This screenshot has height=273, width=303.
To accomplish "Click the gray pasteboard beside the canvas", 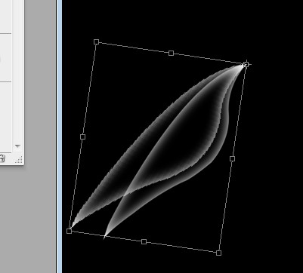I will pos(40,213).
